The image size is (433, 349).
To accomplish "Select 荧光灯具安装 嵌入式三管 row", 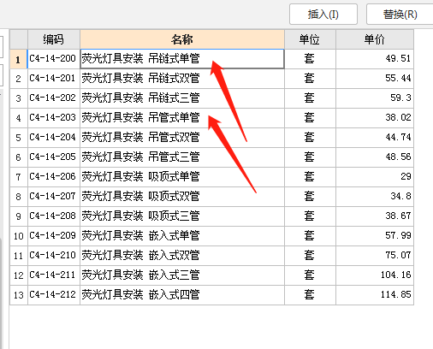I will click(x=182, y=275).
